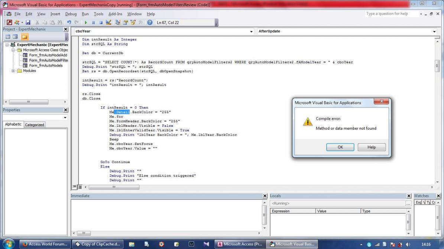Open the Tools menu
This screenshot has width=444, height=249.
coord(98,14)
